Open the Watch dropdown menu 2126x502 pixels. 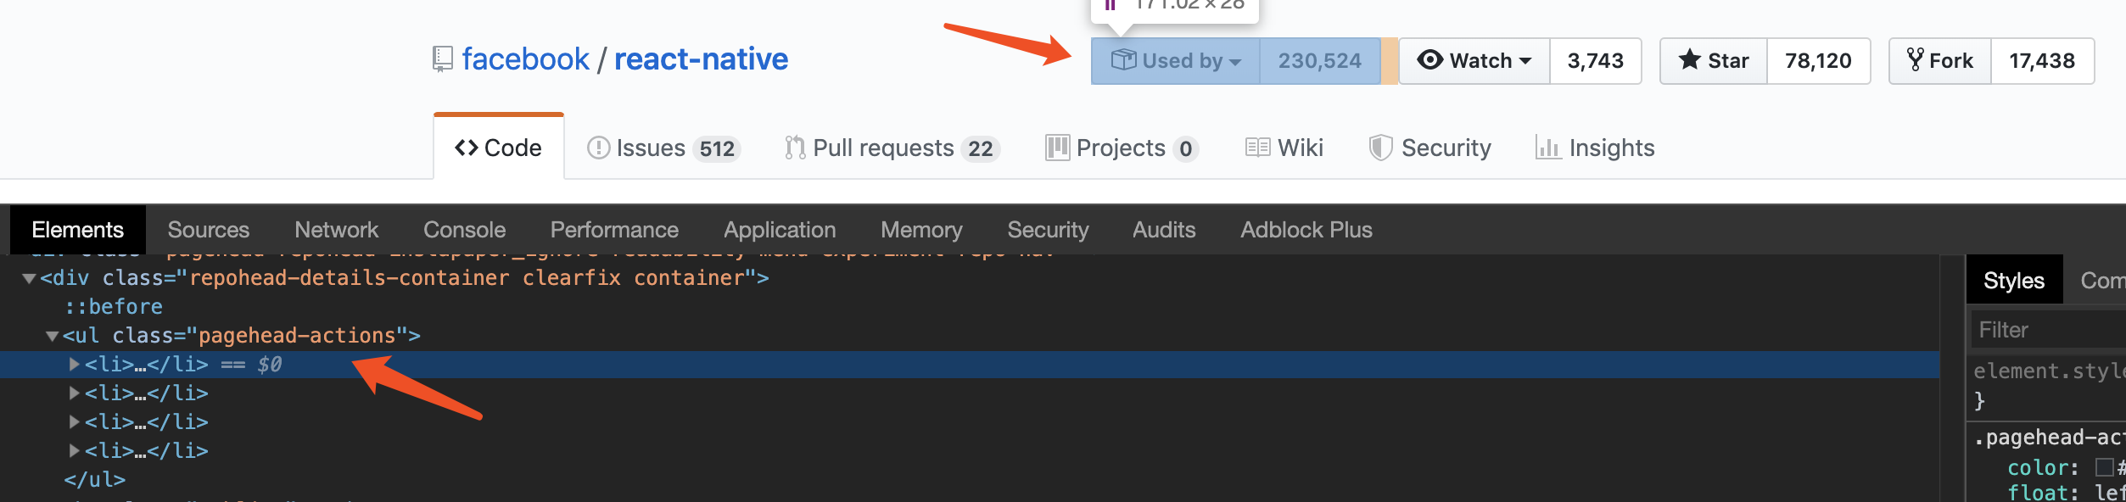pos(1474,60)
